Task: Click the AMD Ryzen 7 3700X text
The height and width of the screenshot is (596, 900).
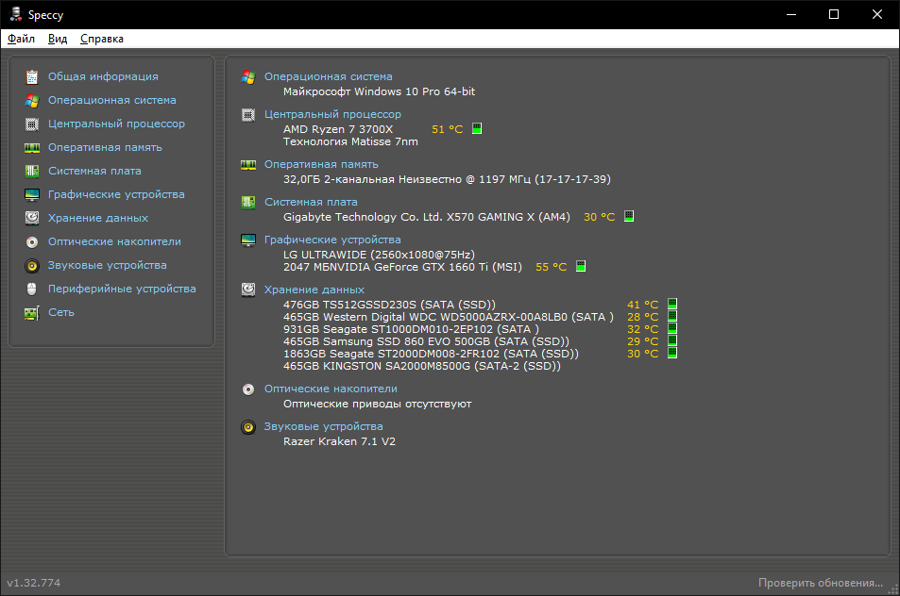Action: click(x=338, y=129)
